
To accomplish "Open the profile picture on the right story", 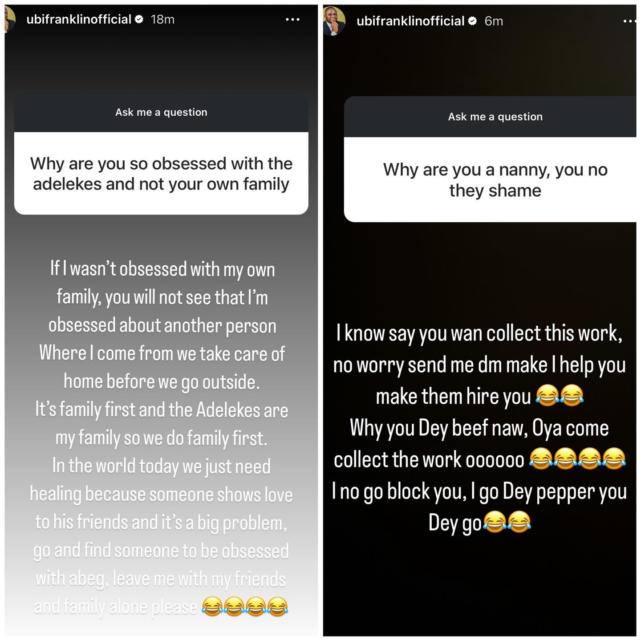I will (x=334, y=21).
